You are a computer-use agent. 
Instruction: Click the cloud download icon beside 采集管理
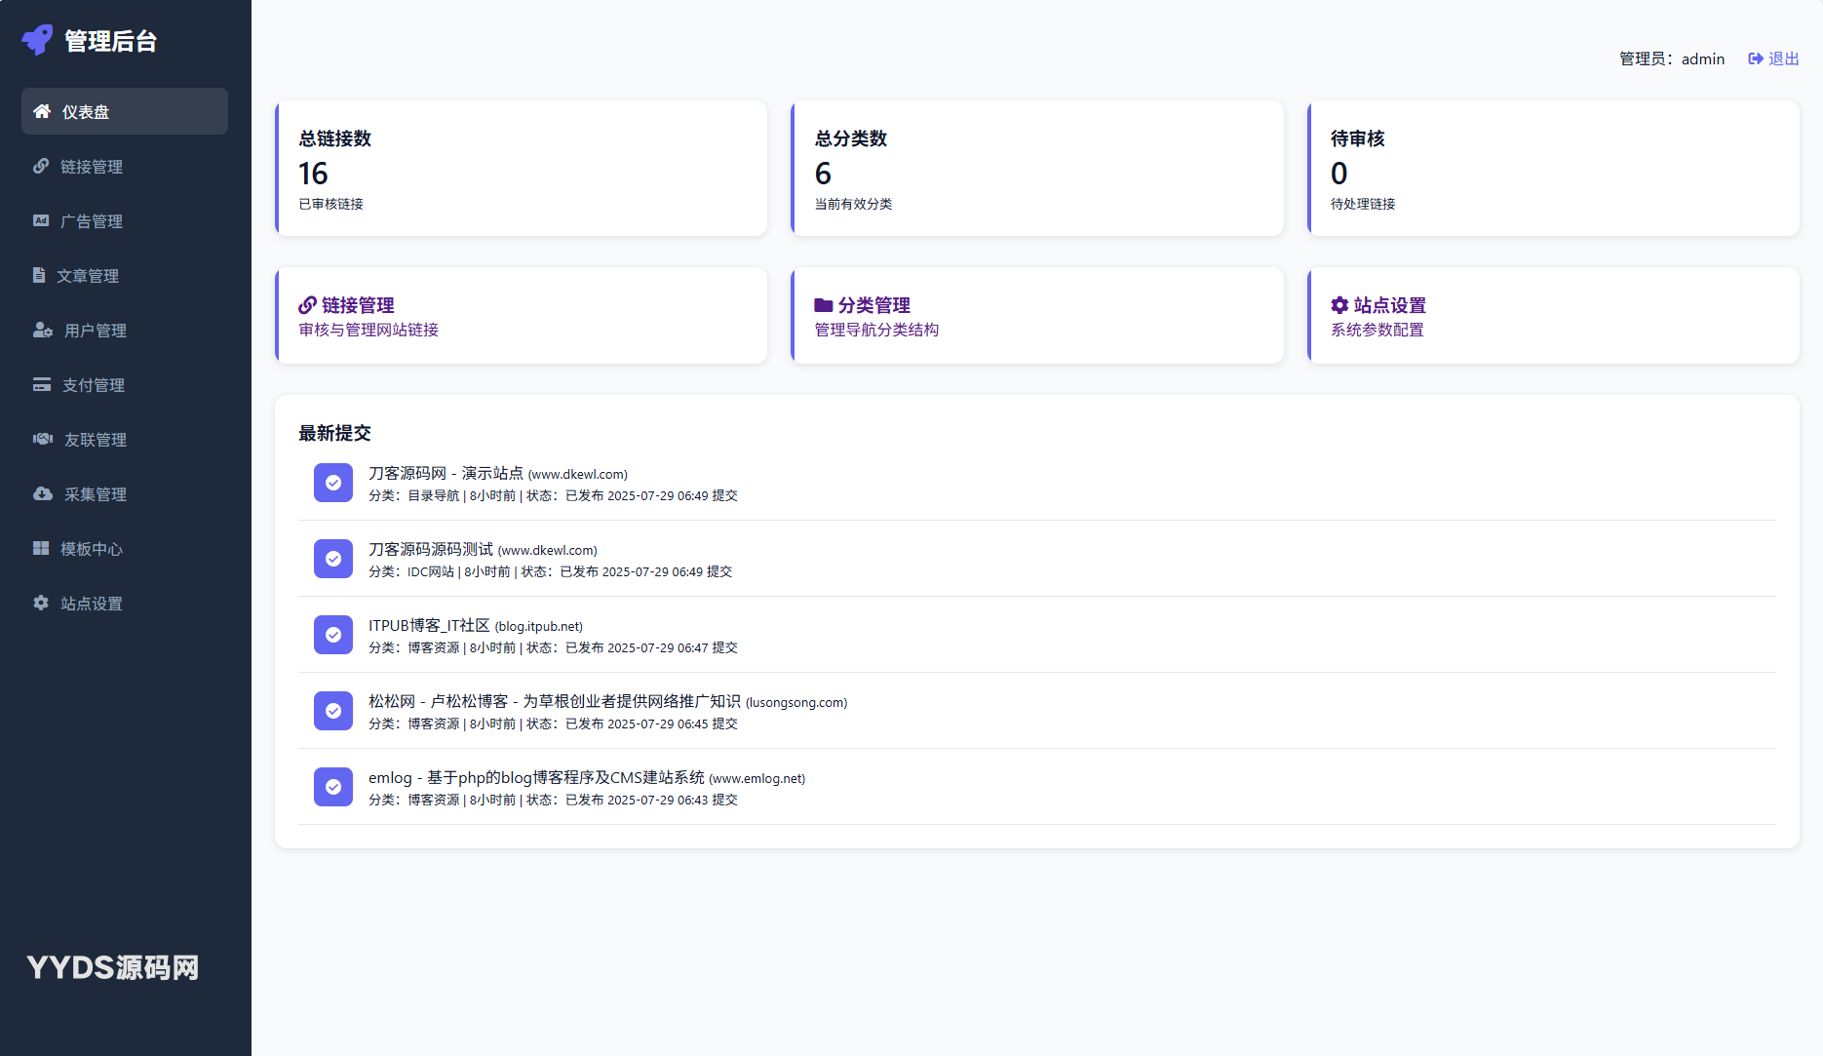pos(43,493)
